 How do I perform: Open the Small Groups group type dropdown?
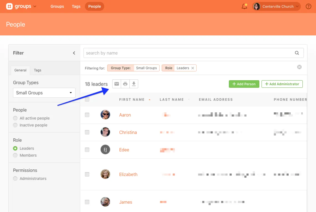(44, 93)
